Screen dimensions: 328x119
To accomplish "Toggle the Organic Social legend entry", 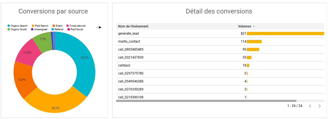I will [17, 29].
